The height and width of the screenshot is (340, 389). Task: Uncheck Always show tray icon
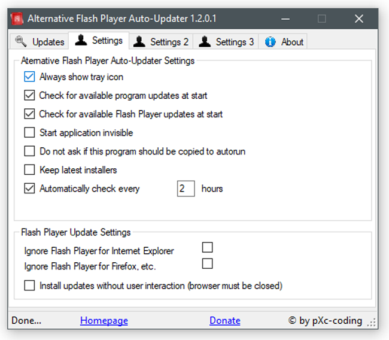pos(29,77)
